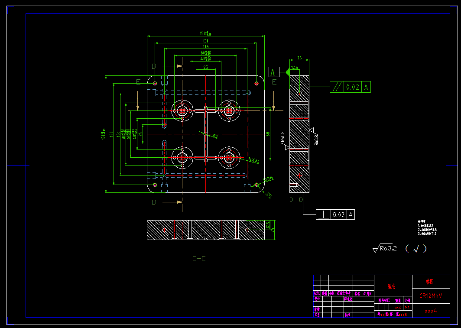This screenshot has height=328, width=461.
Task: Select technical requirement line 3 ending T12
Action: click(x=427, y=234)
